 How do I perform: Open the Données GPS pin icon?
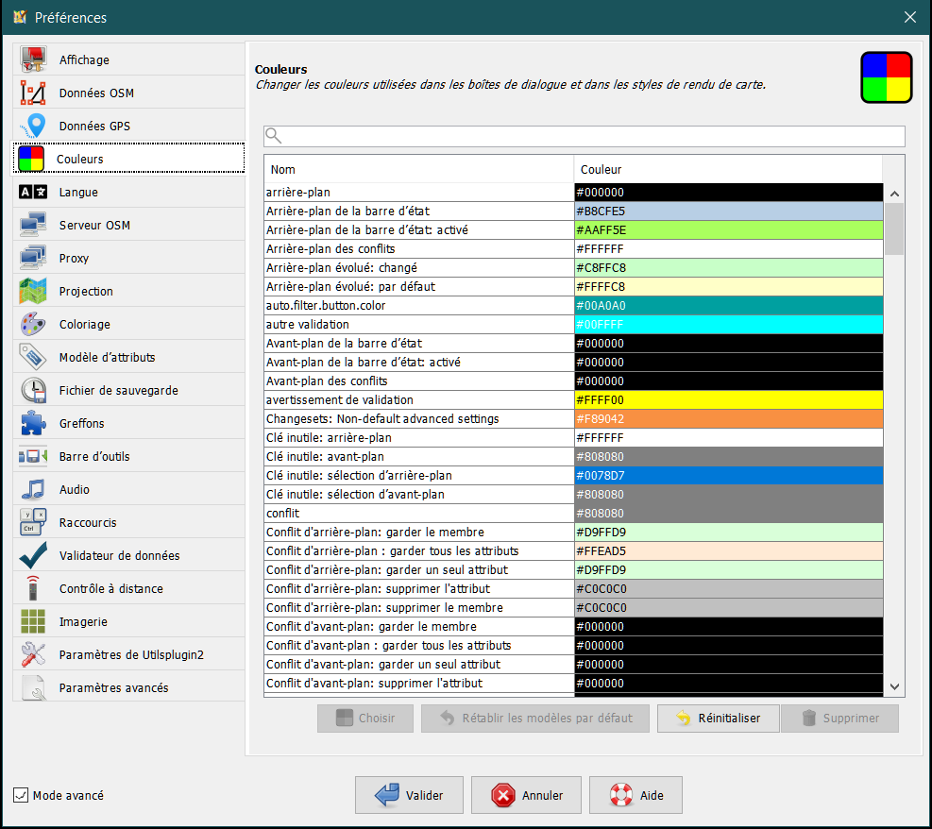[35, 126]
